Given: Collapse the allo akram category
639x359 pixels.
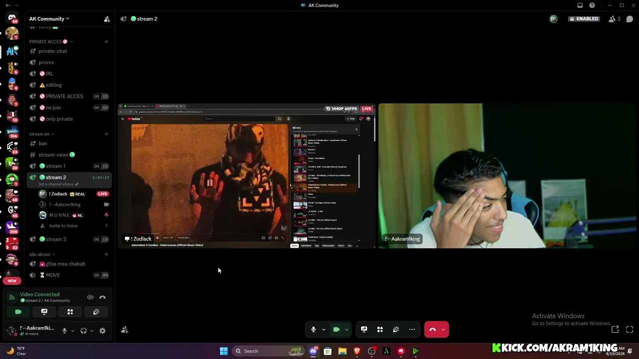Looking at the screenshot, I should [41, 254].
